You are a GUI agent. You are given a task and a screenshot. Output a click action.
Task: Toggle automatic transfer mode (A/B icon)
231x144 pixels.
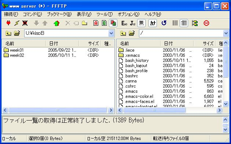tap(113, 23)
